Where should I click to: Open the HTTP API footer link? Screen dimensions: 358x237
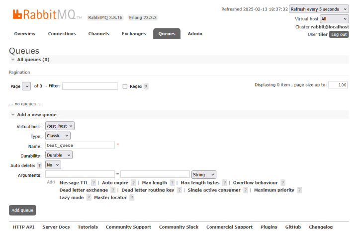(23, 227)
